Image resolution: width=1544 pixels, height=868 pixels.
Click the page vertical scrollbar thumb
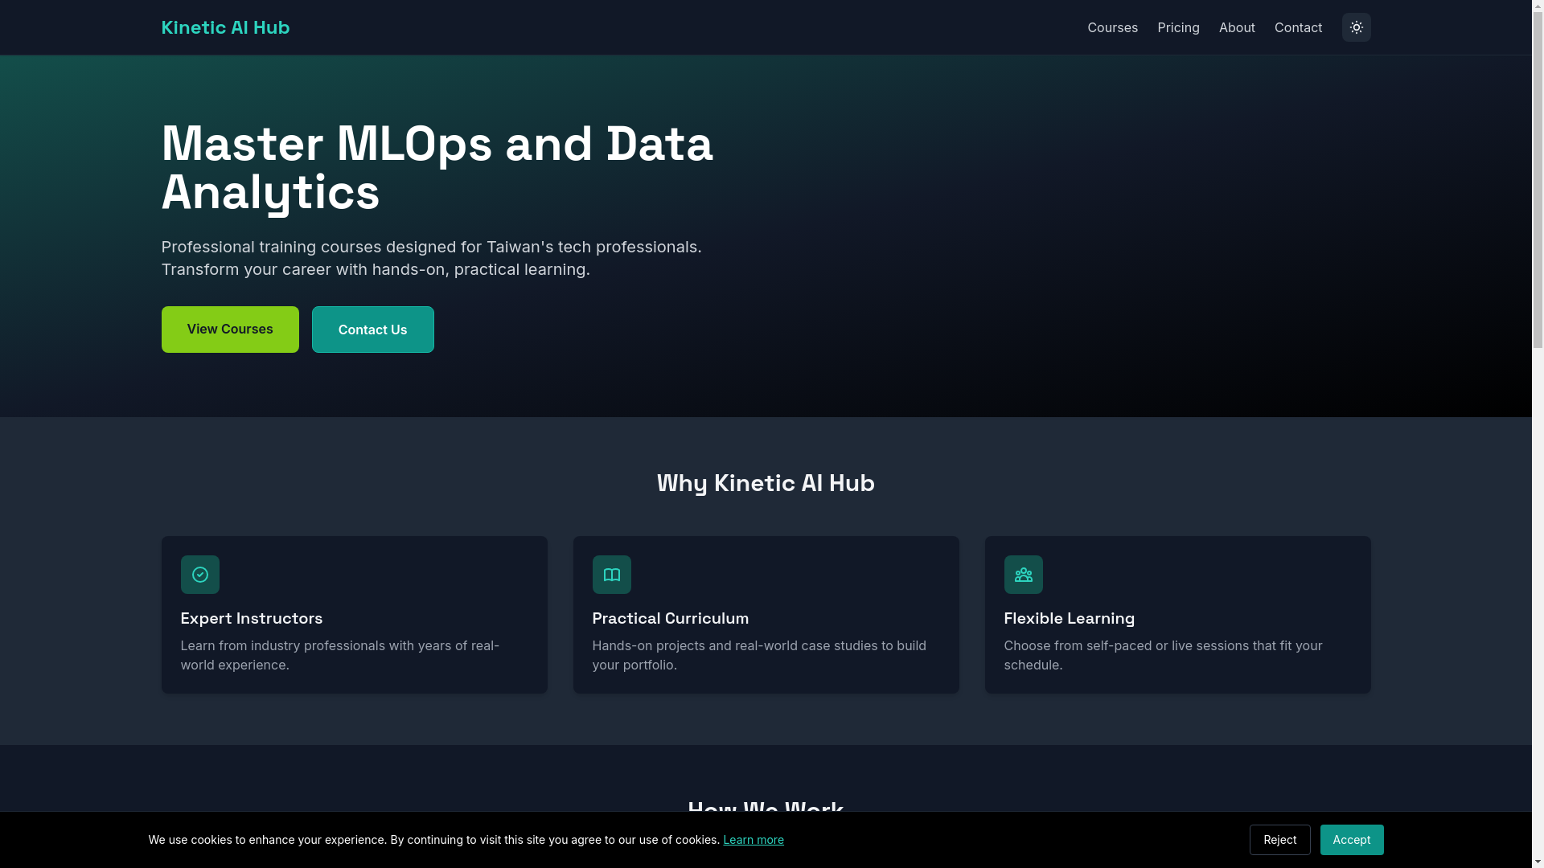pos(1538,181)
